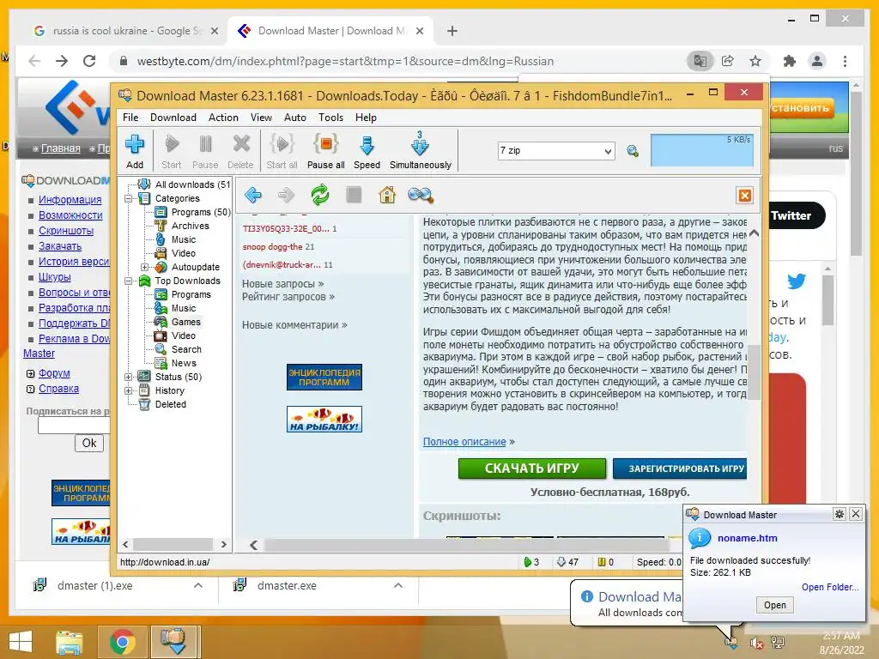Click the Pause all toolbar icon
879x659 pixels.
pyautogui.click(x=325, y=150)
